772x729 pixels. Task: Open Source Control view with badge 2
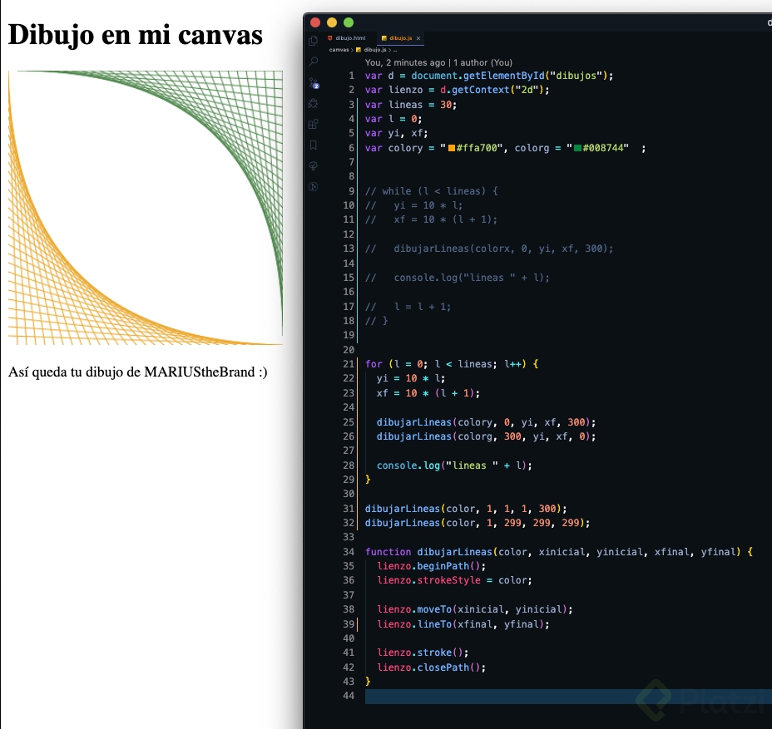tap(314, 82)
